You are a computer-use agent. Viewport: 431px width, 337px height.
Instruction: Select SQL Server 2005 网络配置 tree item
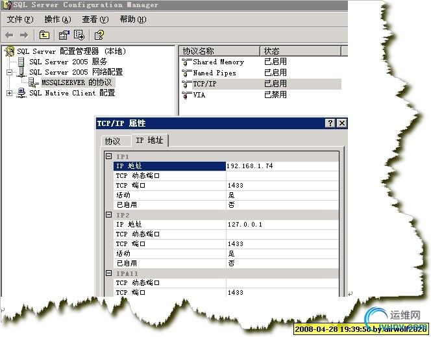tap(76, 72)
